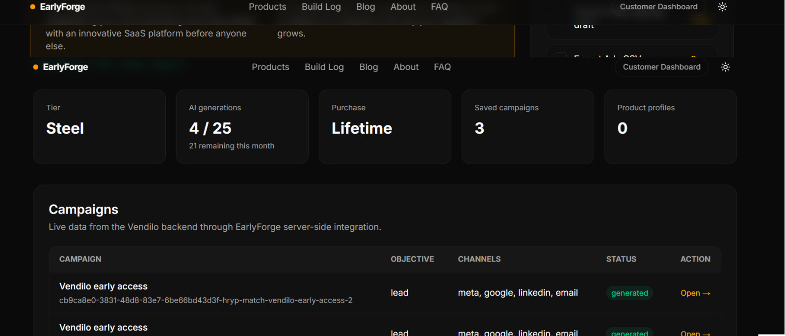Open the campaign with id cb9ca8e0 via Open →

click(695, 293)
